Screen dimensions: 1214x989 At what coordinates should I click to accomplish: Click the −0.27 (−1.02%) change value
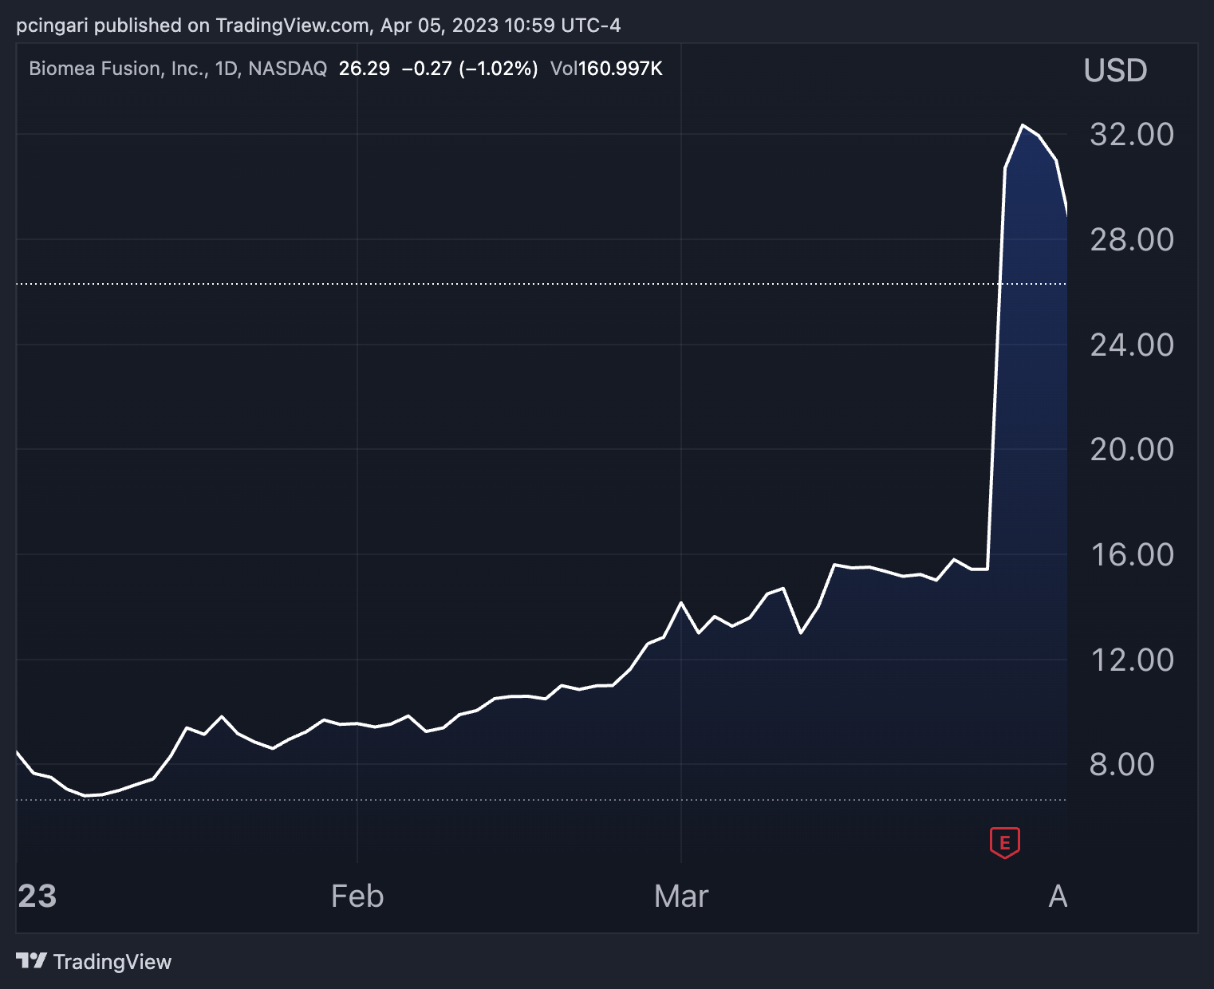(x=470, y=69)
